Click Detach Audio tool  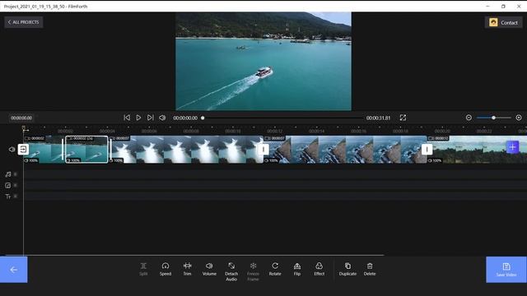click(x=231, y=271)
